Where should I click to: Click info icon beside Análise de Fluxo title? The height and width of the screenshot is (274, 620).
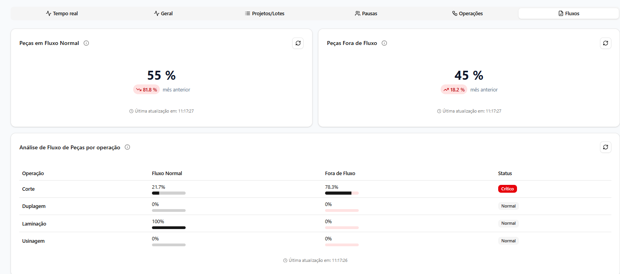click(x=127, y=147)
